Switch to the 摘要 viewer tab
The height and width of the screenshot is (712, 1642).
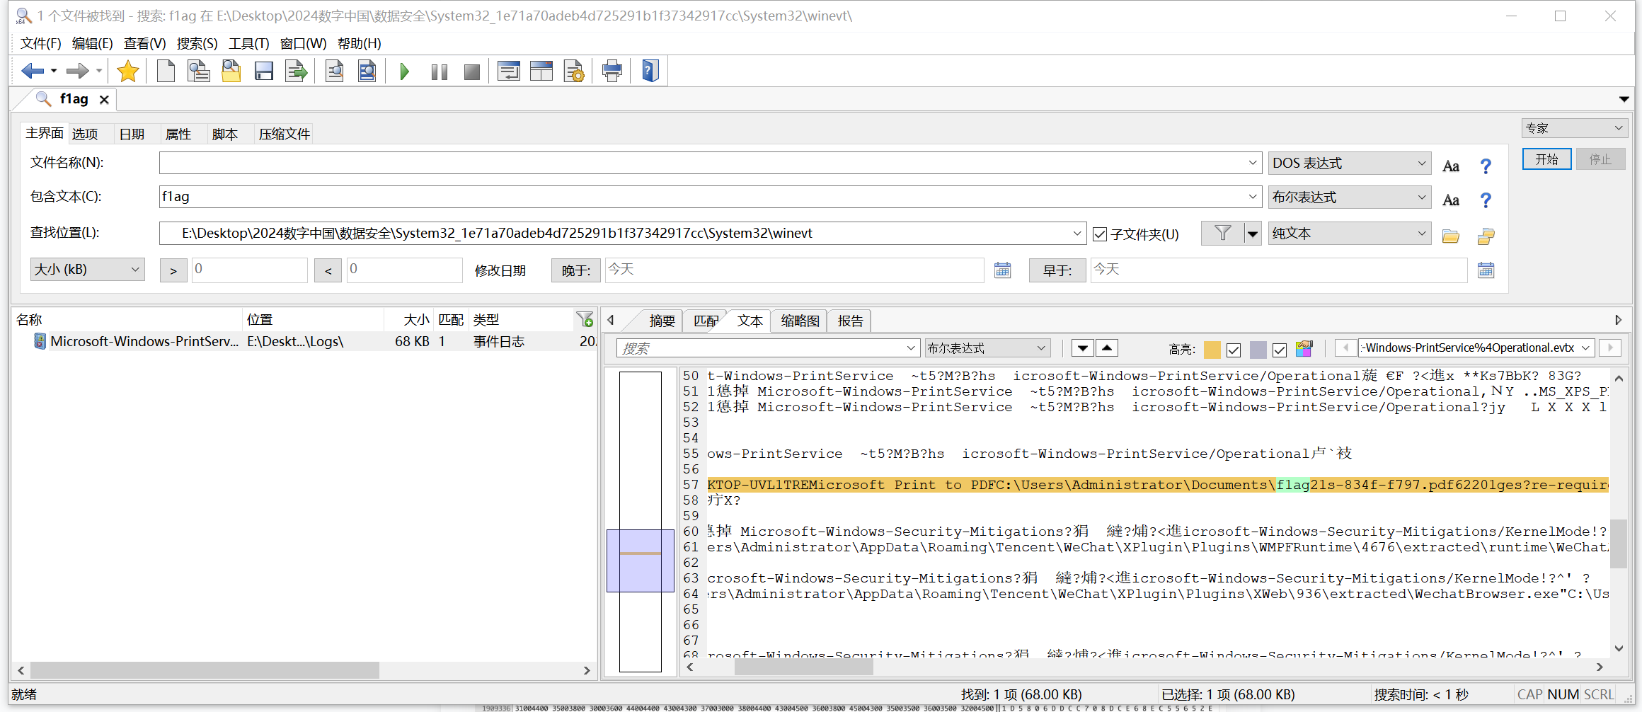(x=662, y=321)
